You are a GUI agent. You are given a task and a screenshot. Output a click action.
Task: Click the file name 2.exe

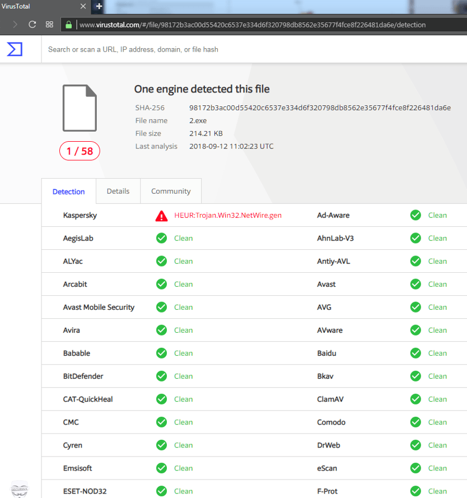[198, 120]
